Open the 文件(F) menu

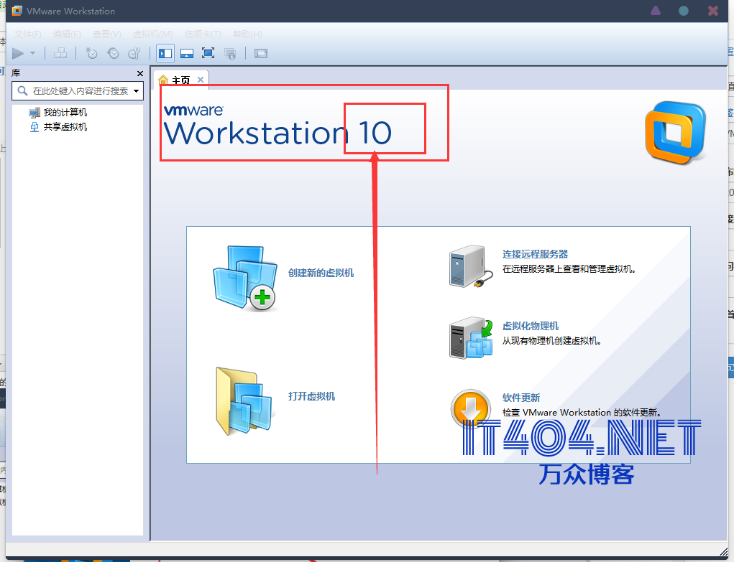[27, 34]
